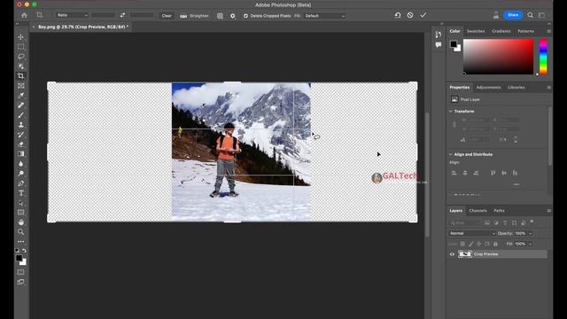Select the Lasso tool

[21, 57]
